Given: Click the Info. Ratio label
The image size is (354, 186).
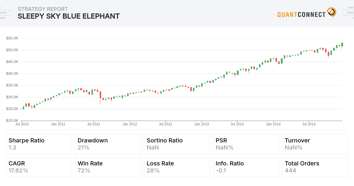Looking at the screenshot, I should pos(230,164).
